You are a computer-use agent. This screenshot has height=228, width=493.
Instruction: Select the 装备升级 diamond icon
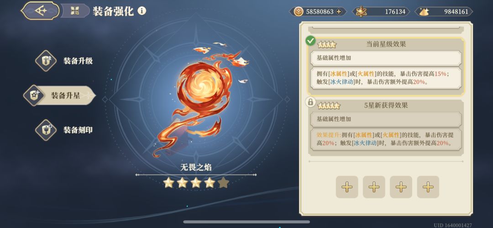pos(46,61)
